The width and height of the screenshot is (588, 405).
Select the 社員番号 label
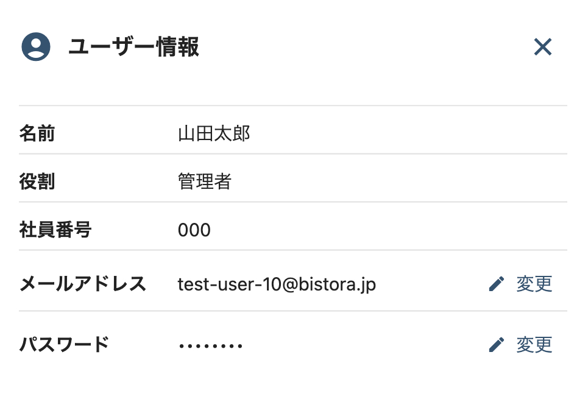click(55, 230)
